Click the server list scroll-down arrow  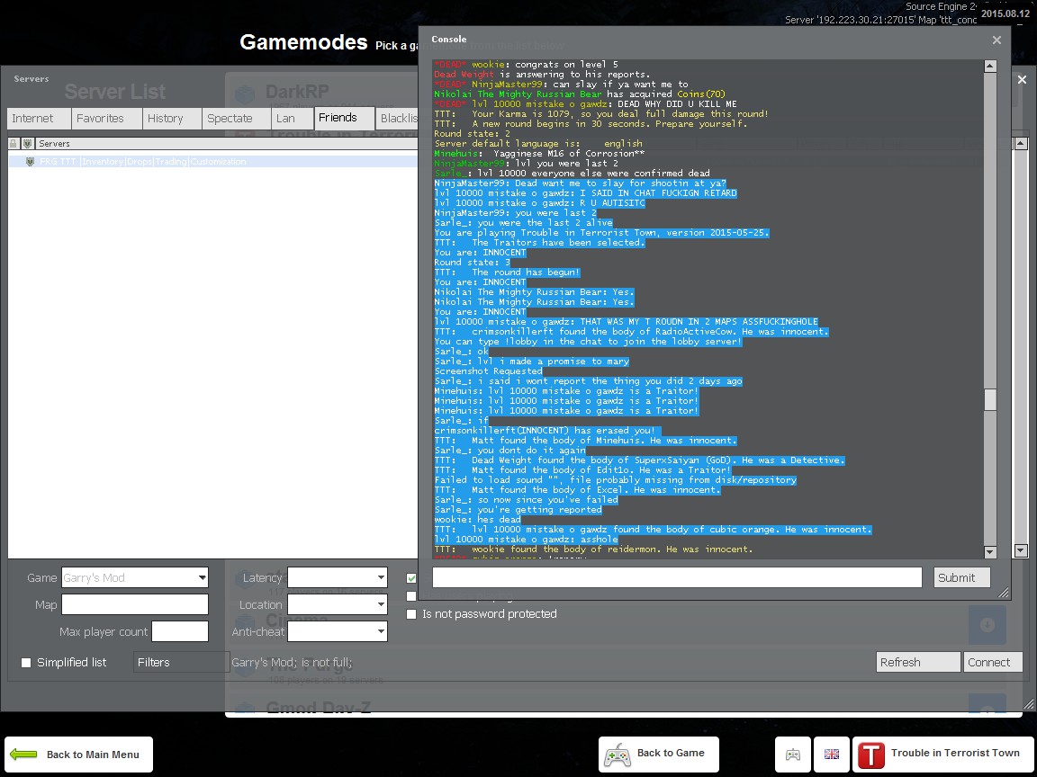pyautogui.click(x=1021, y=550)
